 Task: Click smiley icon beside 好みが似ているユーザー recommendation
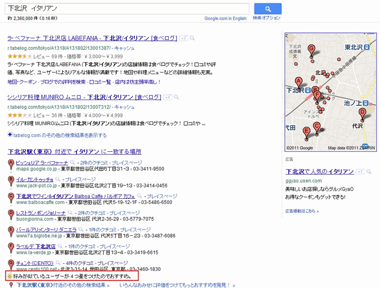tap(9, 276)
